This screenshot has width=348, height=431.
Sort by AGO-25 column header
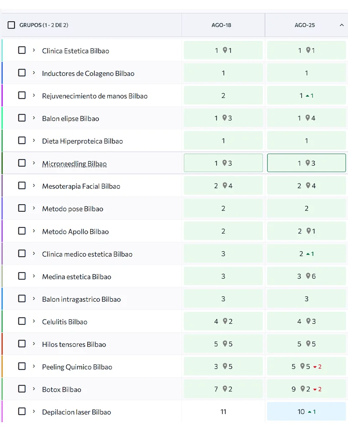coord(305,25)
